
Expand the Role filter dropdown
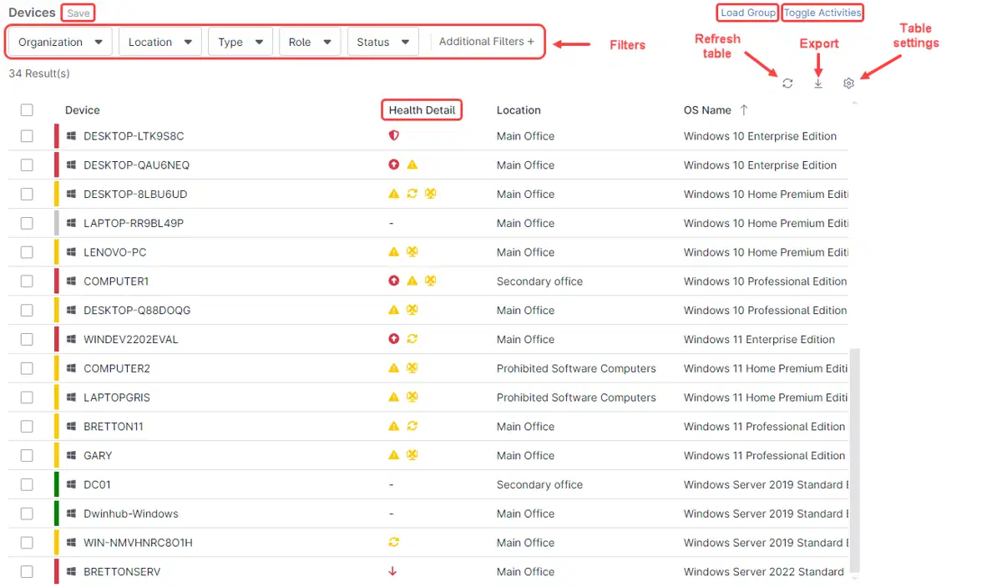tap(310, 42)
